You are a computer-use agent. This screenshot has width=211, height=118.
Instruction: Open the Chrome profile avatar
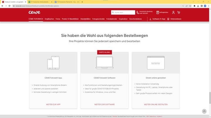pos(205,6)
